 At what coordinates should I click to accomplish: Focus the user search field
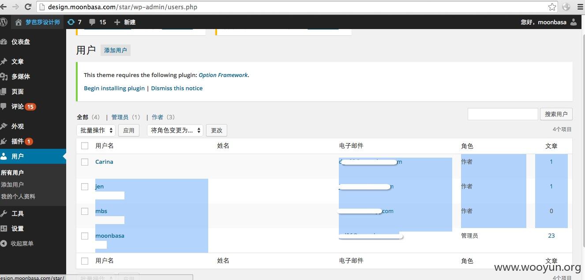(502, 114)
